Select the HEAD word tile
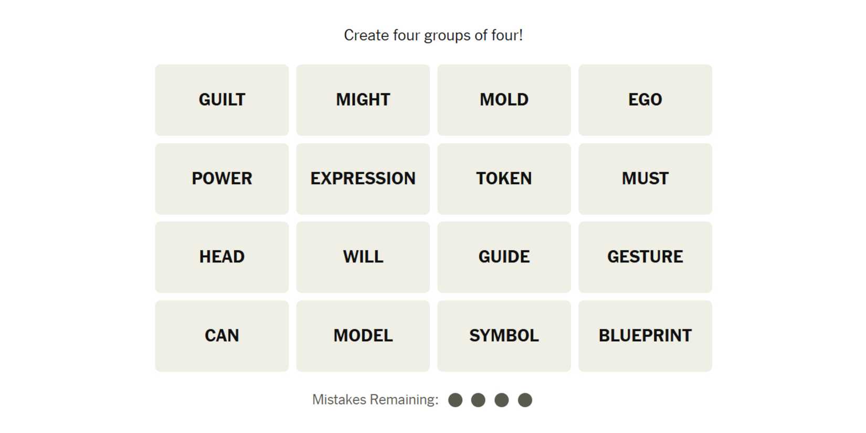This screenshot has height=433, width=866. click(x=221, y=257)
